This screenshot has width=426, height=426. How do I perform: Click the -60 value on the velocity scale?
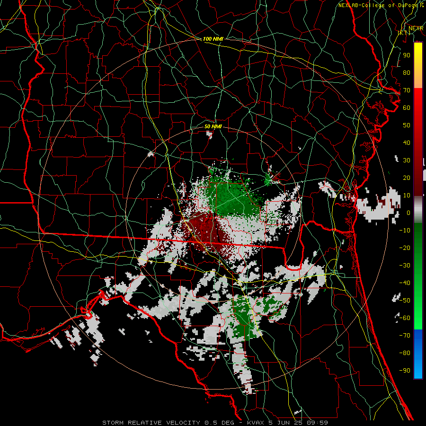tap(405, 318)
